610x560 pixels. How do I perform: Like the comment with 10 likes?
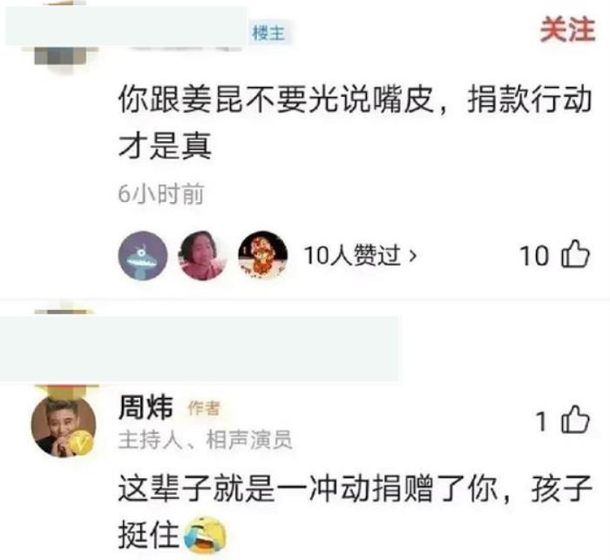(575, 254)
